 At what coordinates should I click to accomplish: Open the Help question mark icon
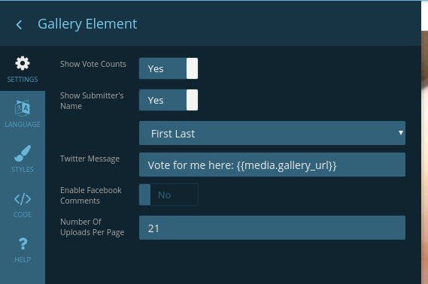pyautogui.click(x=23, y=244)
